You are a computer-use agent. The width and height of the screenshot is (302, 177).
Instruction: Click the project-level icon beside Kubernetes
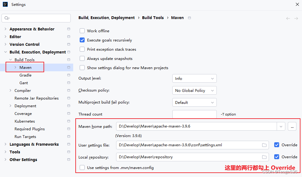pos(69,121)
